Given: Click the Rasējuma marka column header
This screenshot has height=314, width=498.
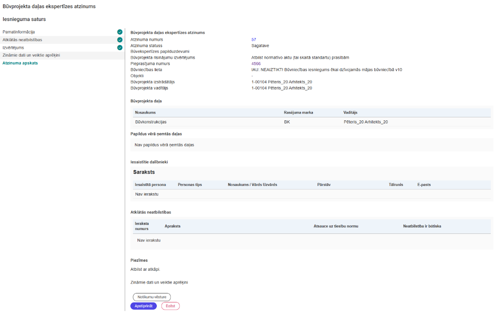Looking at the screenshot, I should (298, 113).
